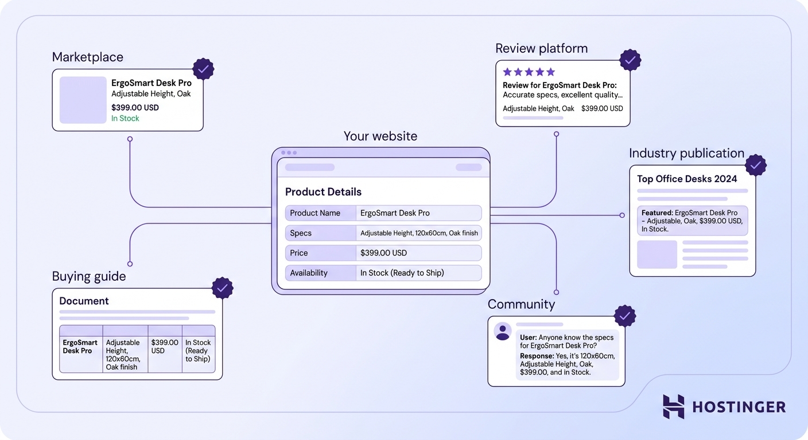Click the Product Name label cell
Screen dimensions: 808x440
(x=321, y=213)
